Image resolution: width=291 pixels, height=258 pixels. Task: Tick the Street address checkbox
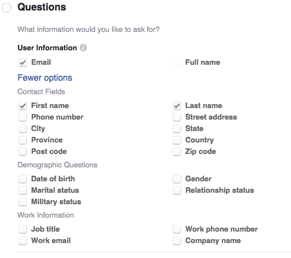point(177,117)
